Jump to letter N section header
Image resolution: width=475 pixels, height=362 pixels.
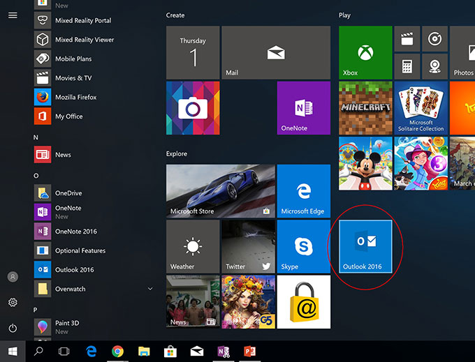coord(36,137)
